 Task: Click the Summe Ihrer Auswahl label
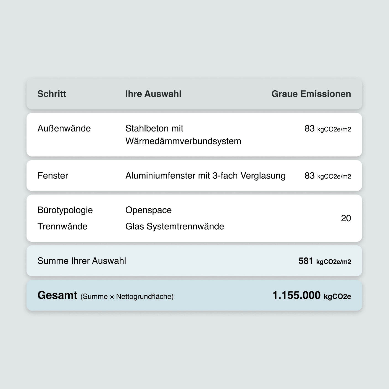[x=82, y=261]
